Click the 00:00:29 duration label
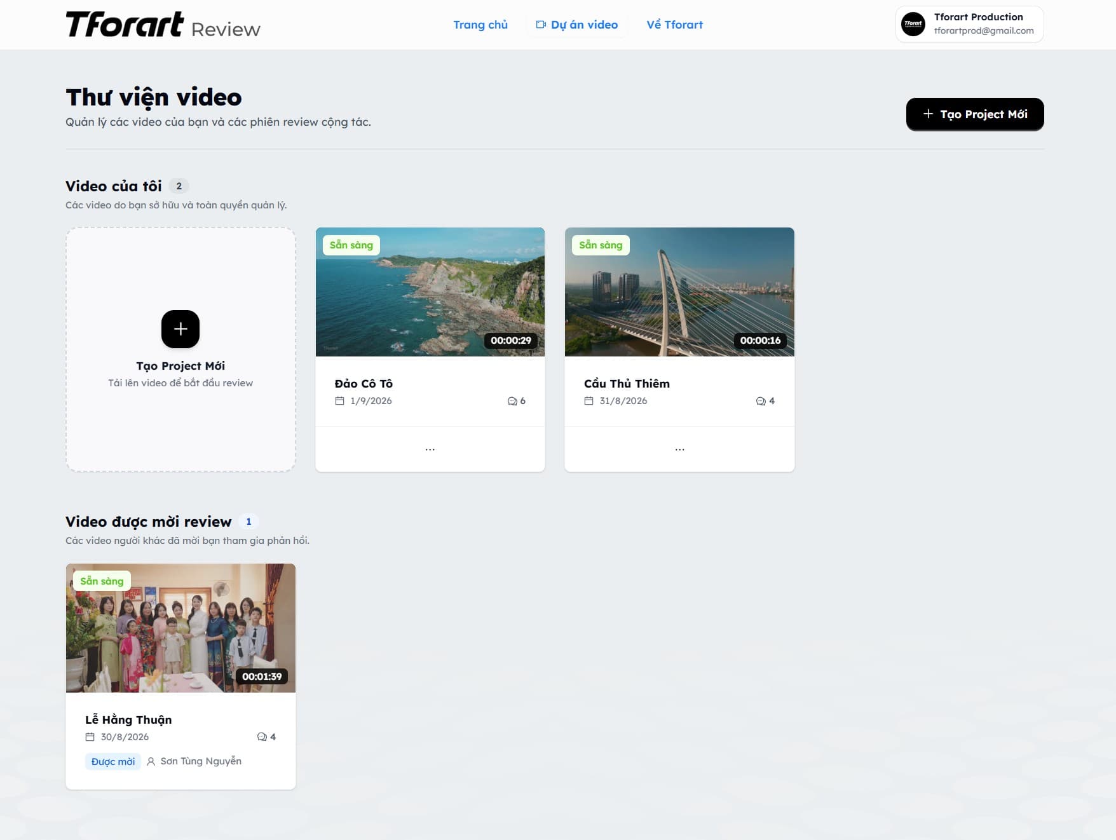 (511, 341)
